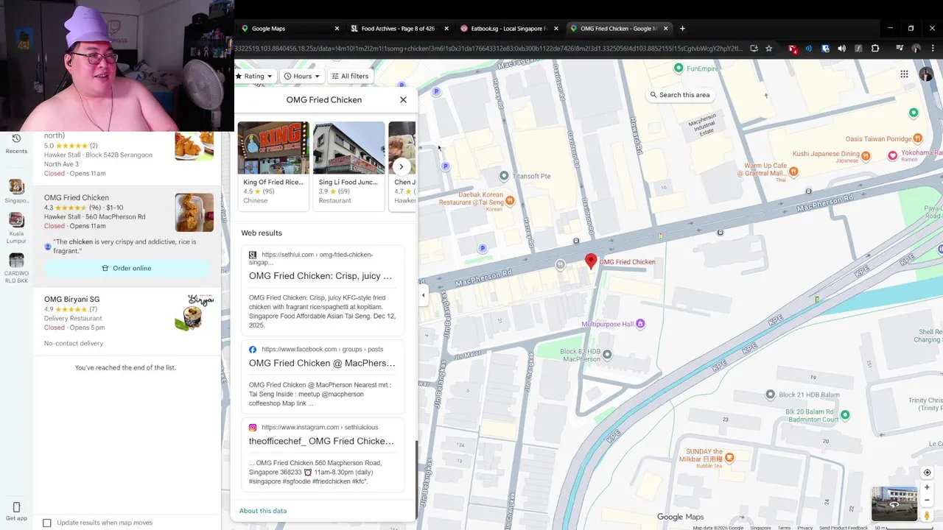Open the Singapore saved list thumbnail

(16, 186)
